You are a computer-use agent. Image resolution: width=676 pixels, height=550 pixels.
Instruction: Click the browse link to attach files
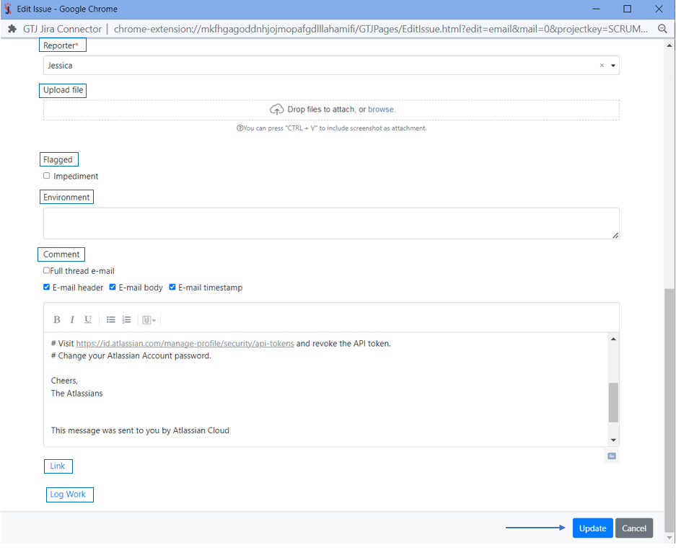[x=382, y=110]
